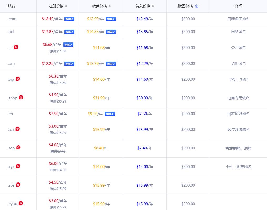Grab coupon for .com registration price
Screen dimensions: 267x210
(69, 19)
